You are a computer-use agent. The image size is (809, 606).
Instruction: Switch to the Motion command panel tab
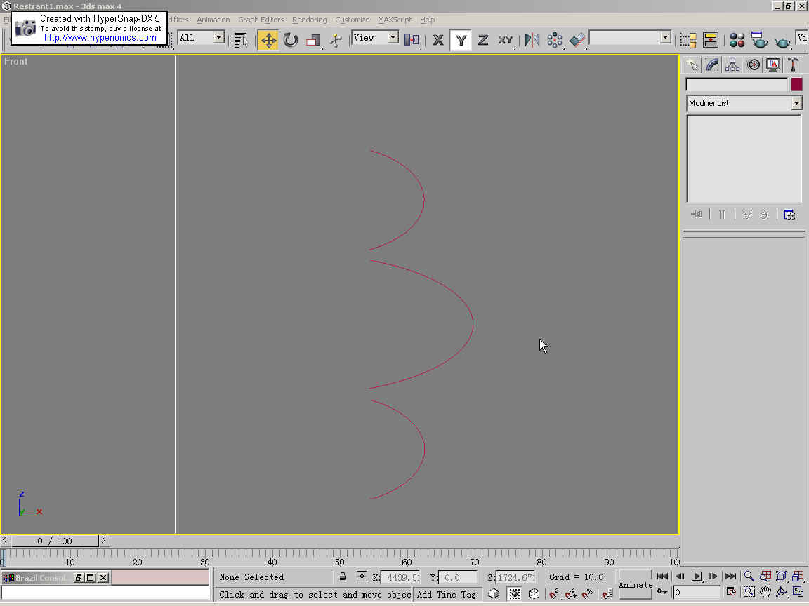753,65
